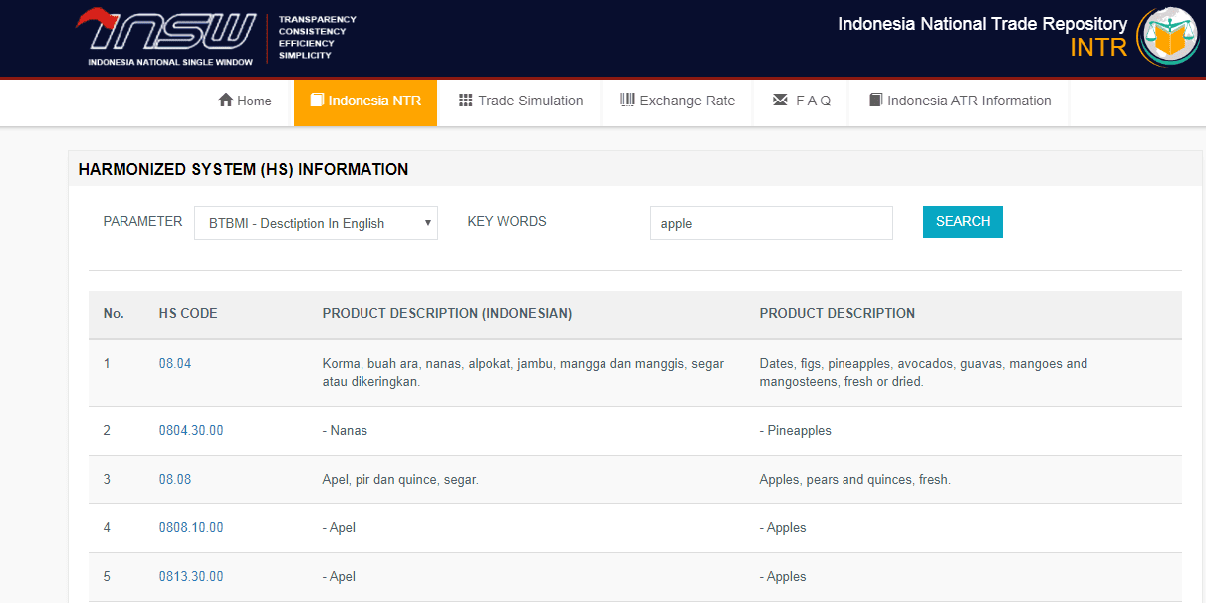Click the circular INTR emblem

click(1167, 38)
